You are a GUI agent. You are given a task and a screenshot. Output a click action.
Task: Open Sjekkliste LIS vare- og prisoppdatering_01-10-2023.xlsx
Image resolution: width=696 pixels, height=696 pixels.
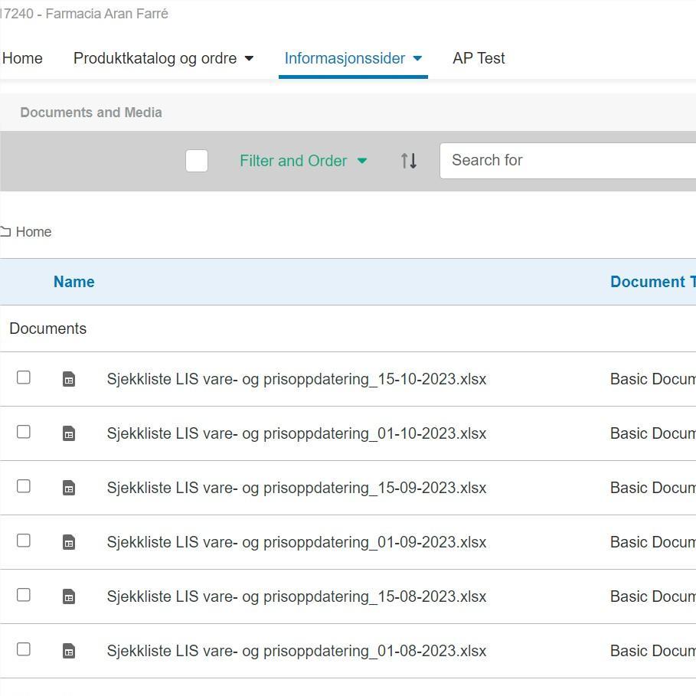tap(296, 433)
